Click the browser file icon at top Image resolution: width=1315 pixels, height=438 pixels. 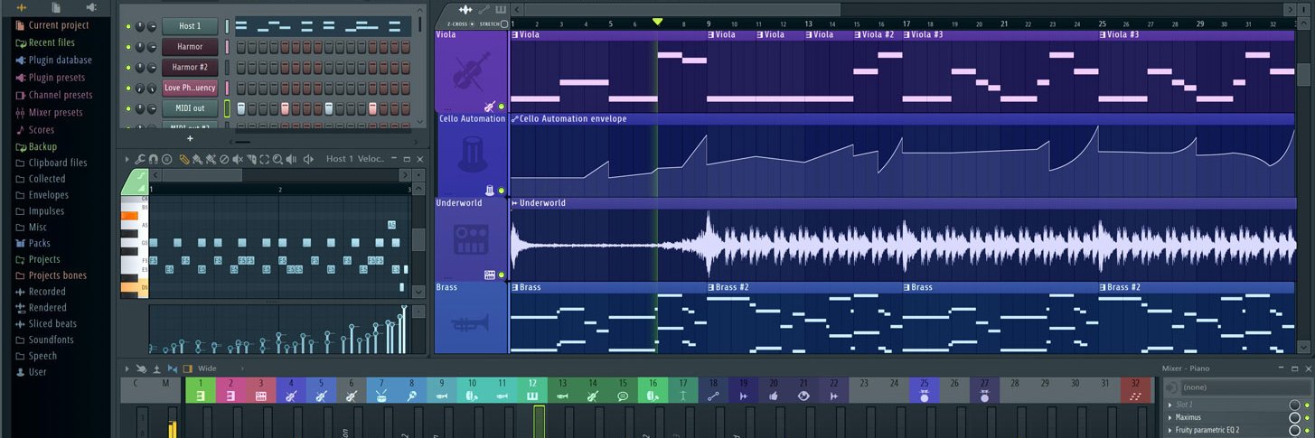click(56, 7)
